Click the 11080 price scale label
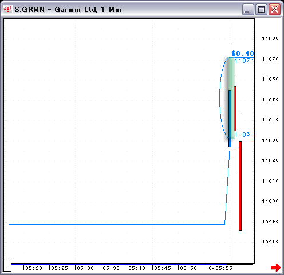This screenshot has height=275, width=284. [270, 38]
